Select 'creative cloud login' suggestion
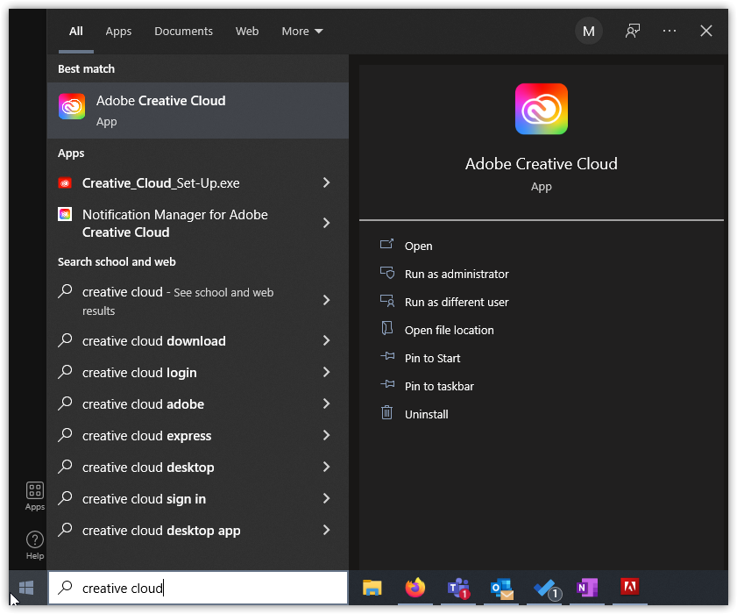The width and height of the screenshot is (737, 614). [x=139, y=373]
